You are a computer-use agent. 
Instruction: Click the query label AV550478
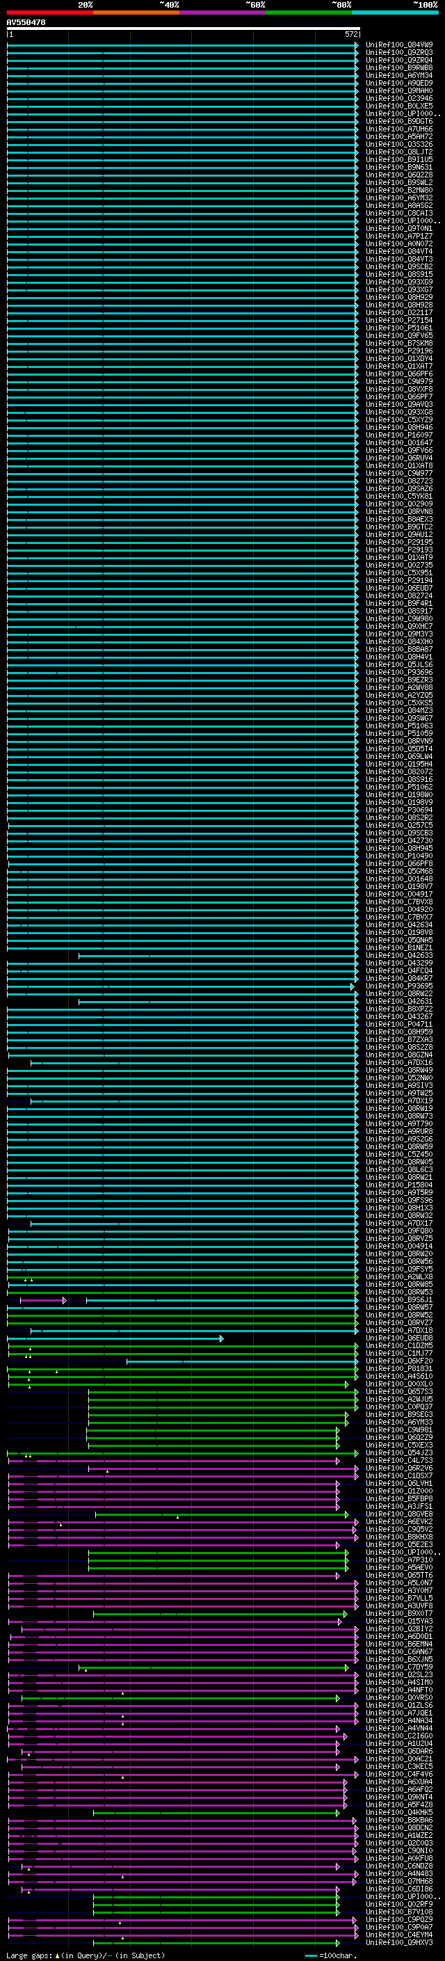pyautogui.click(x=26, y=22)
